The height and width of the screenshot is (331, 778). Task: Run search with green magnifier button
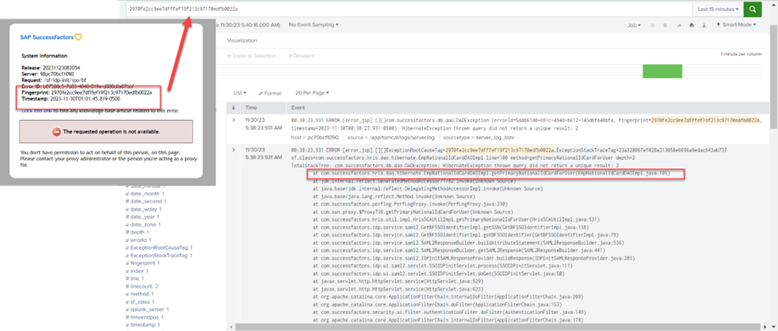[753, 9]
